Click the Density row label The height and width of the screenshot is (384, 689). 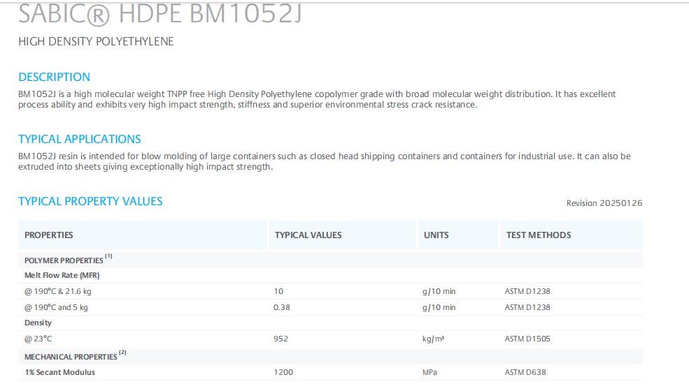pyautogui.click(x=38, y=323)
